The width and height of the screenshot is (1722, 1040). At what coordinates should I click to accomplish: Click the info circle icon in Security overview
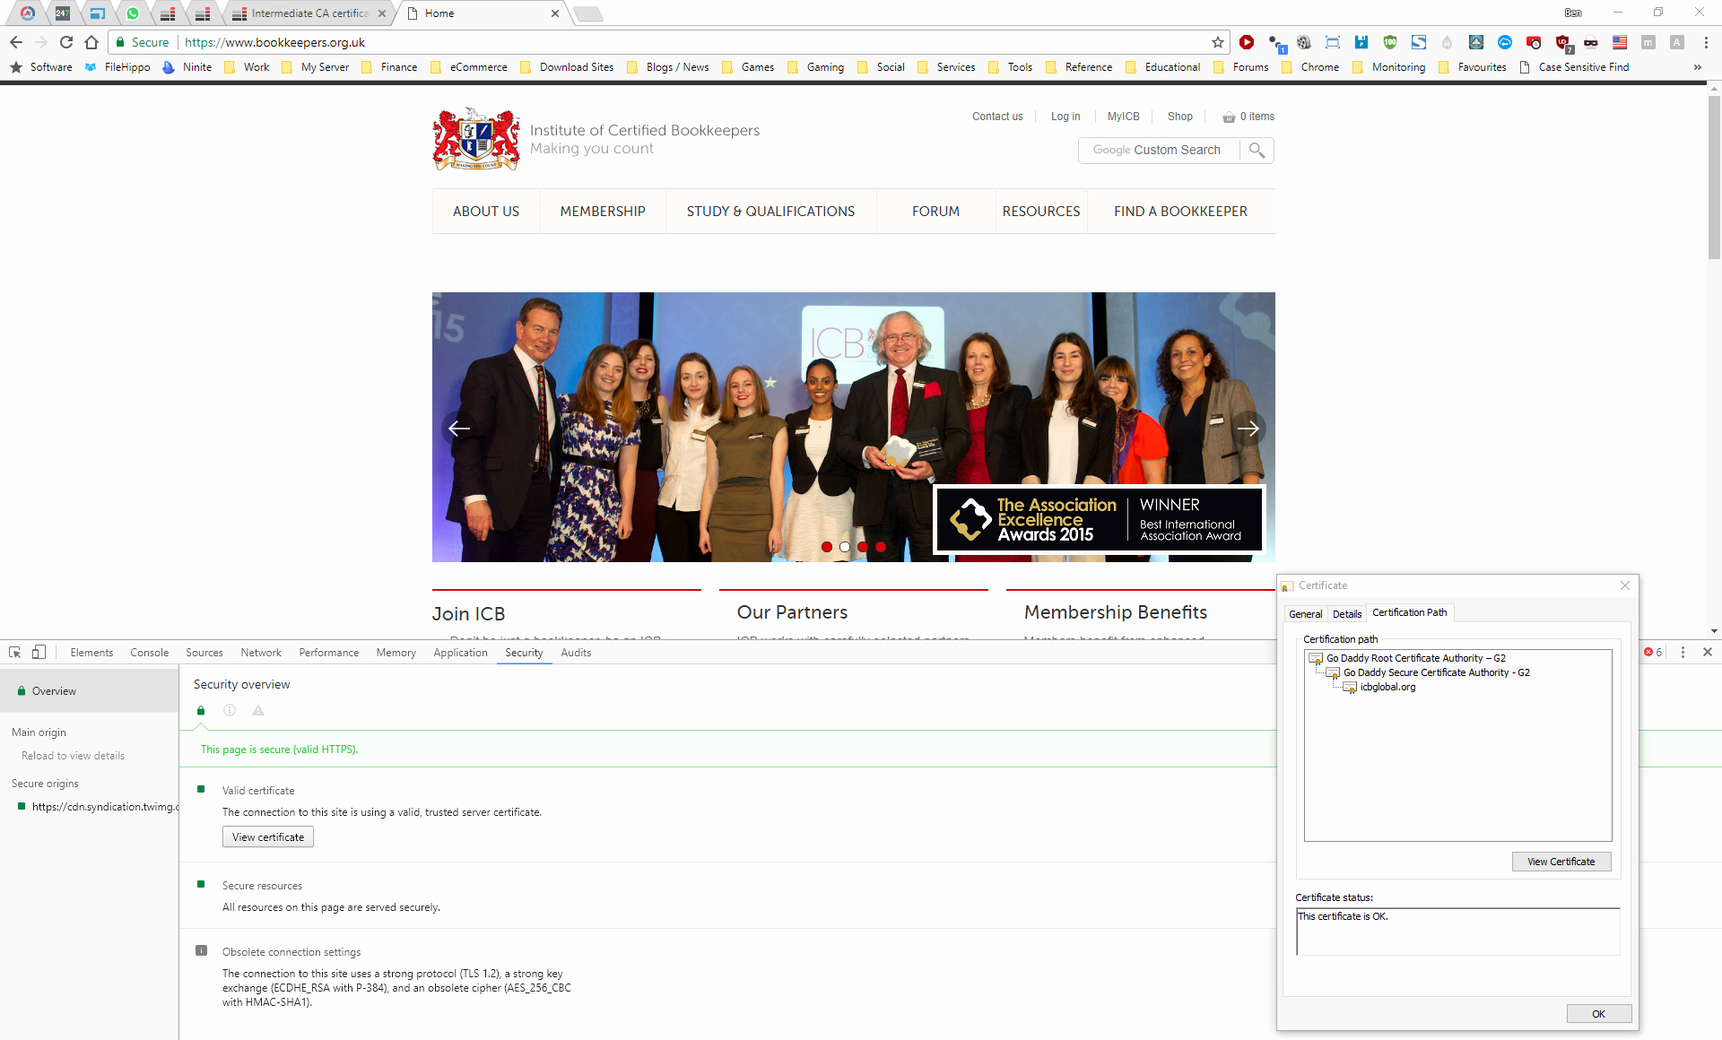(230, 711)
